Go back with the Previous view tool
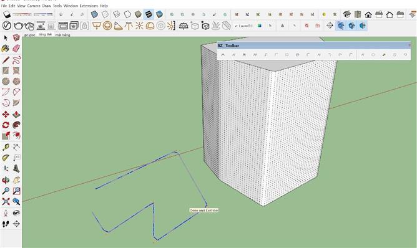This screenshot has width=417, height=248. tap(16, 201)
